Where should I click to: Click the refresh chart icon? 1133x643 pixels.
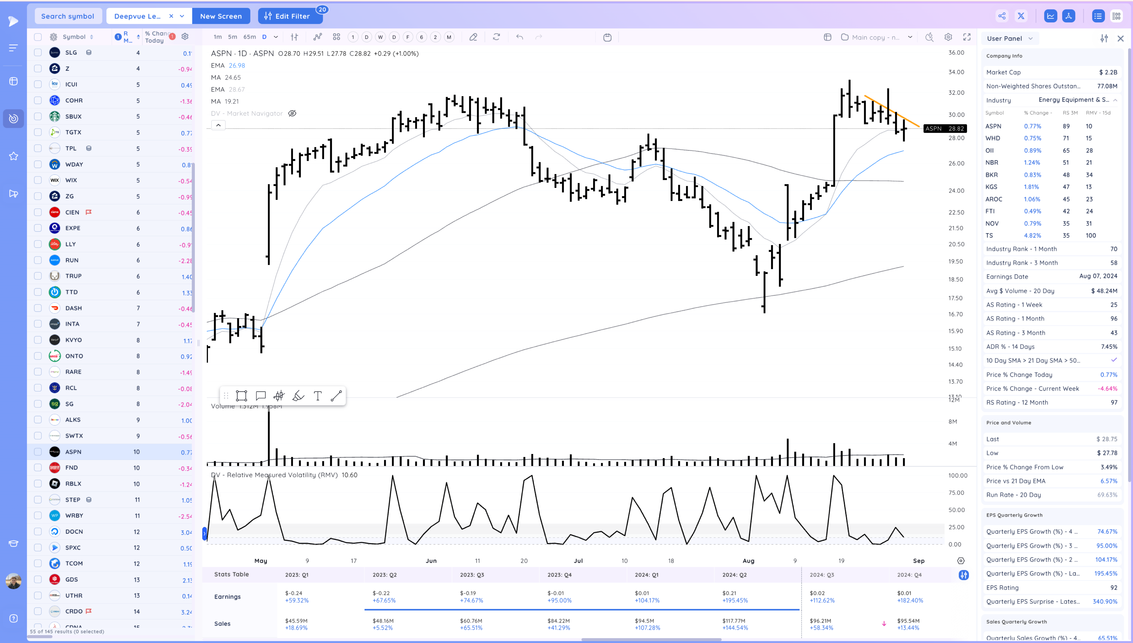pyautogui.click(x=496, y=37)
